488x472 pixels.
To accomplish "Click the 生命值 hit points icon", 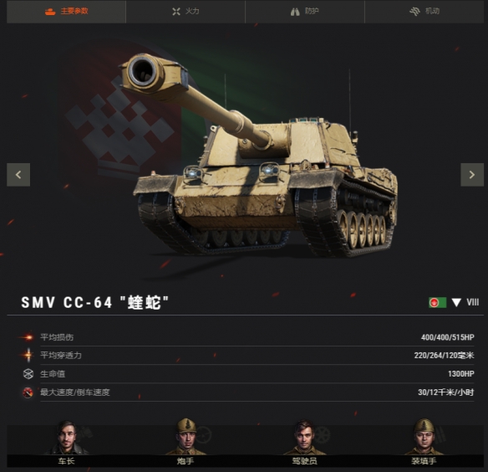I will coord(28,374).
